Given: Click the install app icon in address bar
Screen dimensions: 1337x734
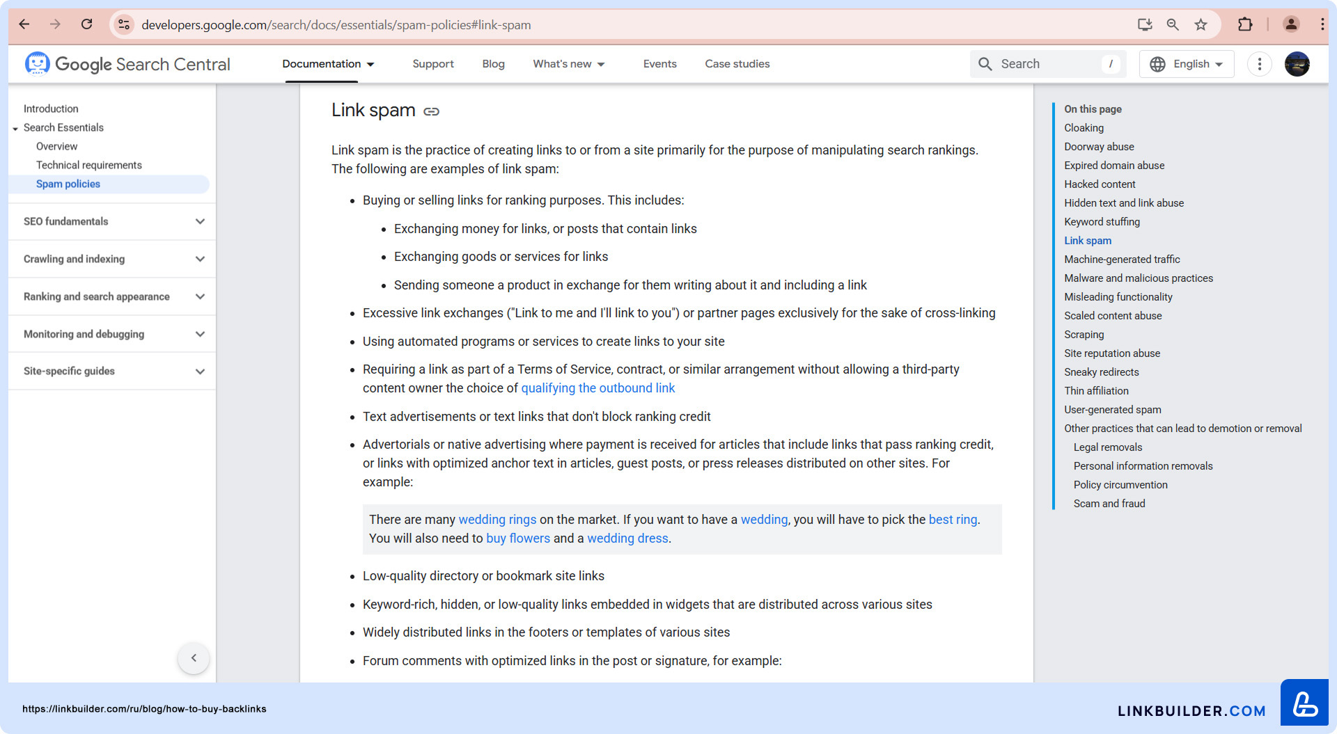Looking at the screenshot, I should coord(1145,24).
